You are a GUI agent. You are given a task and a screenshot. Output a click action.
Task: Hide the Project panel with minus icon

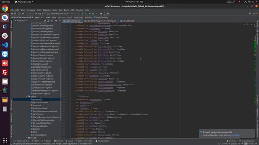tap(60, 21)
